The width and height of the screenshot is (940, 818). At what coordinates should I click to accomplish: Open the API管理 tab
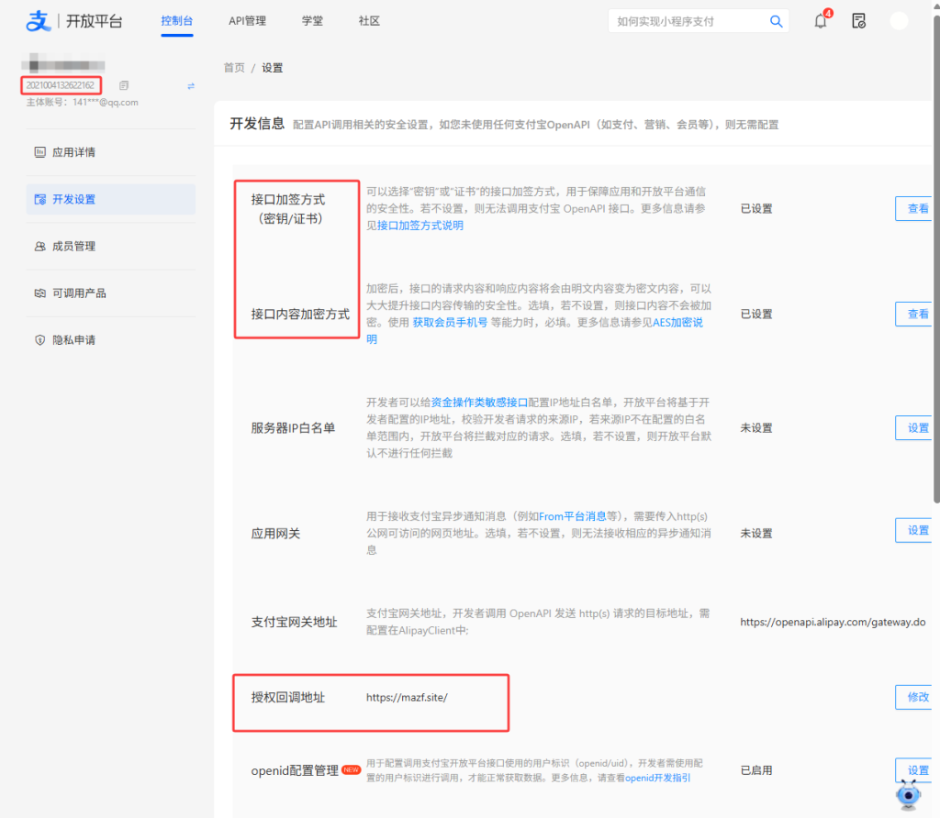click(x=247, y=21)
